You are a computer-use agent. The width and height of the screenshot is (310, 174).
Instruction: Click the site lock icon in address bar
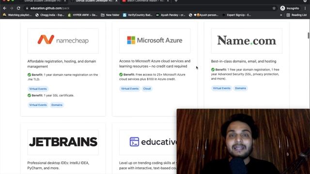pyautogui.click(x=27, y=8)
